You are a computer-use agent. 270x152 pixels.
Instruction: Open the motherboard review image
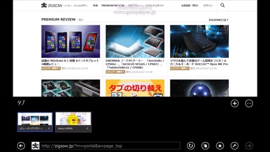tap(70, 88)
